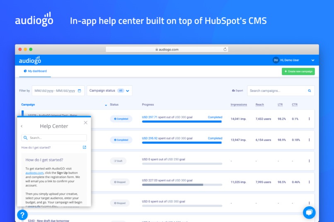Viewport: 334px width, 222px height.
Task: Click Completed badge in USD 297.71 row
Action: [x=121, y=119]
